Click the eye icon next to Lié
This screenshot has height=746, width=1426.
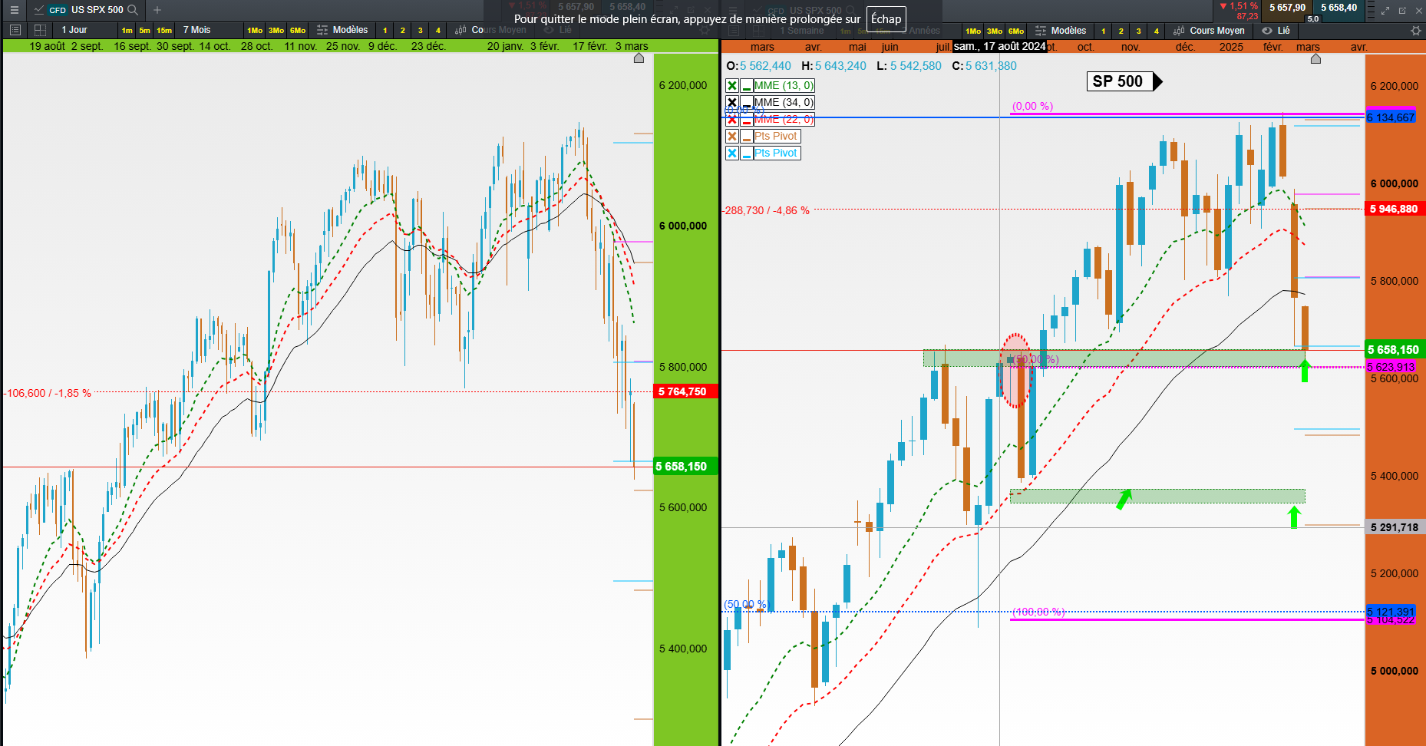1267,31
